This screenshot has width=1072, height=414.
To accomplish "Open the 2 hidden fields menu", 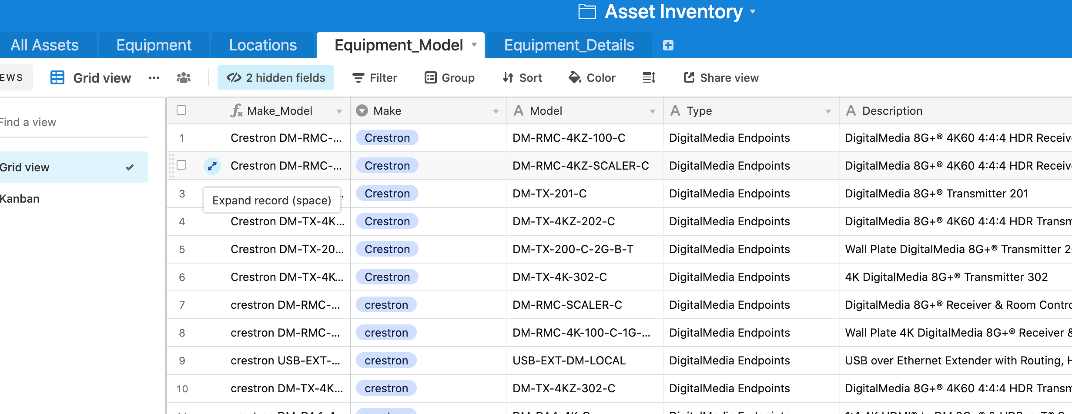I will [x=276, y=77].
